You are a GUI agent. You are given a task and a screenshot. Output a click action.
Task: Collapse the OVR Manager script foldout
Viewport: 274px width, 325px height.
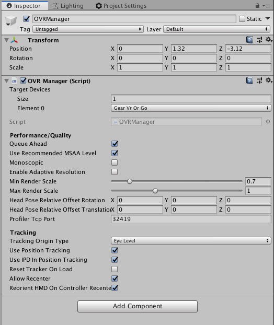click(x=6, y=81)
